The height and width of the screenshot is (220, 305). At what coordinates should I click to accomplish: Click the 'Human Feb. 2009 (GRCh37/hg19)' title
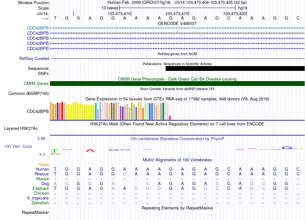tap(139, 3)
